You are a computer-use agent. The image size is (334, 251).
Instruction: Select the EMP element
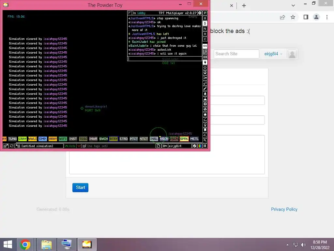pyautogui.click(x=43, y=139)
